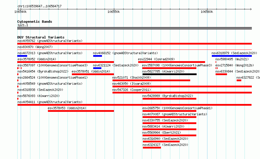Select the blue nsv4066152 variant bar
260x159 pixels.
click(x=98, y=56)
